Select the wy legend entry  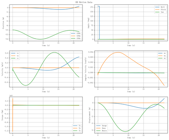(162, 56)
